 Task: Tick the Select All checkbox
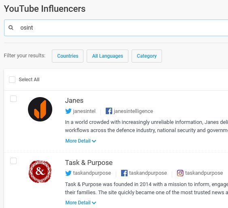12,80
